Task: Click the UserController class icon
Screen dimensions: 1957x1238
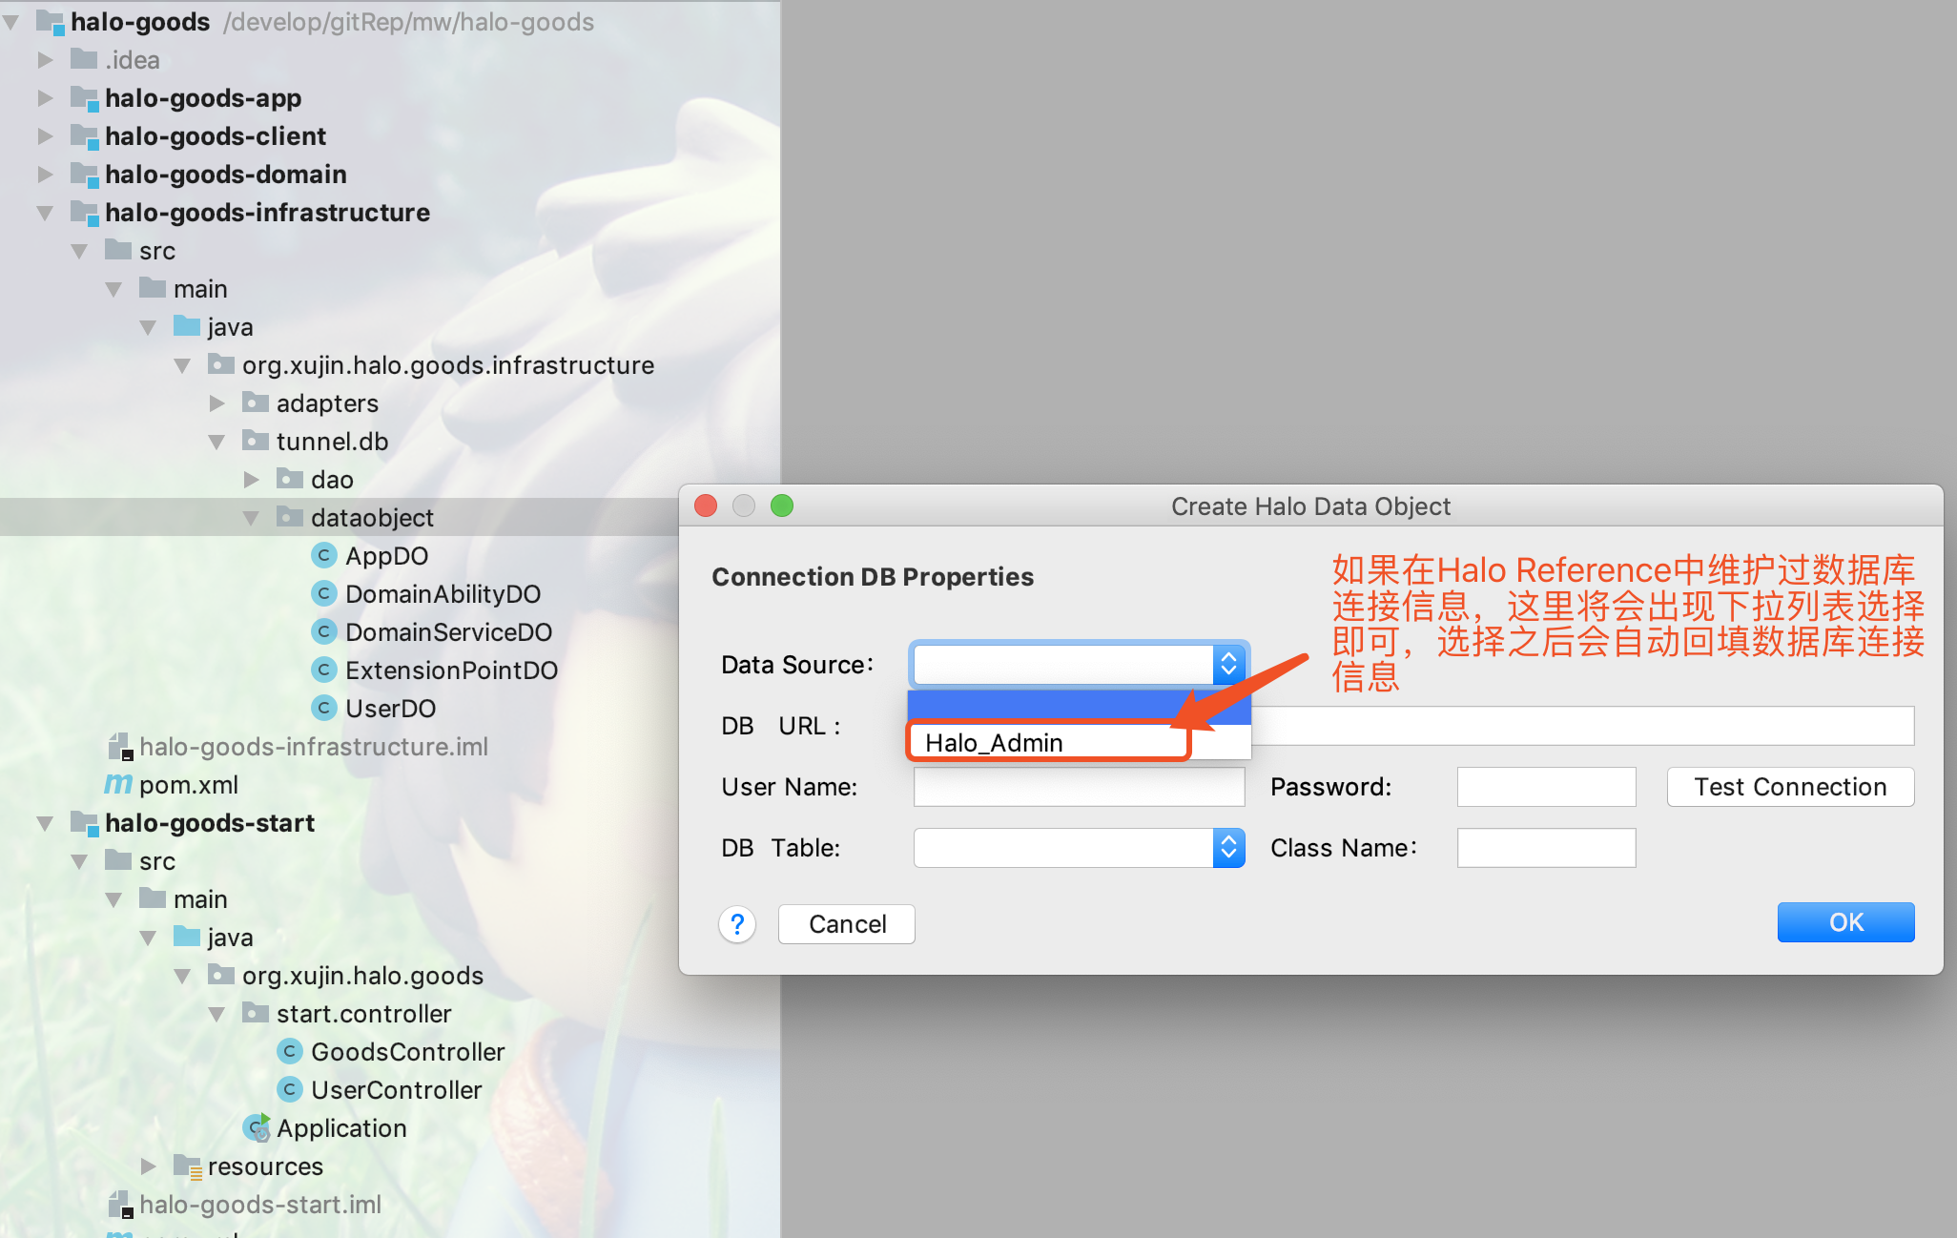Action: click(x=290, y=1089)
